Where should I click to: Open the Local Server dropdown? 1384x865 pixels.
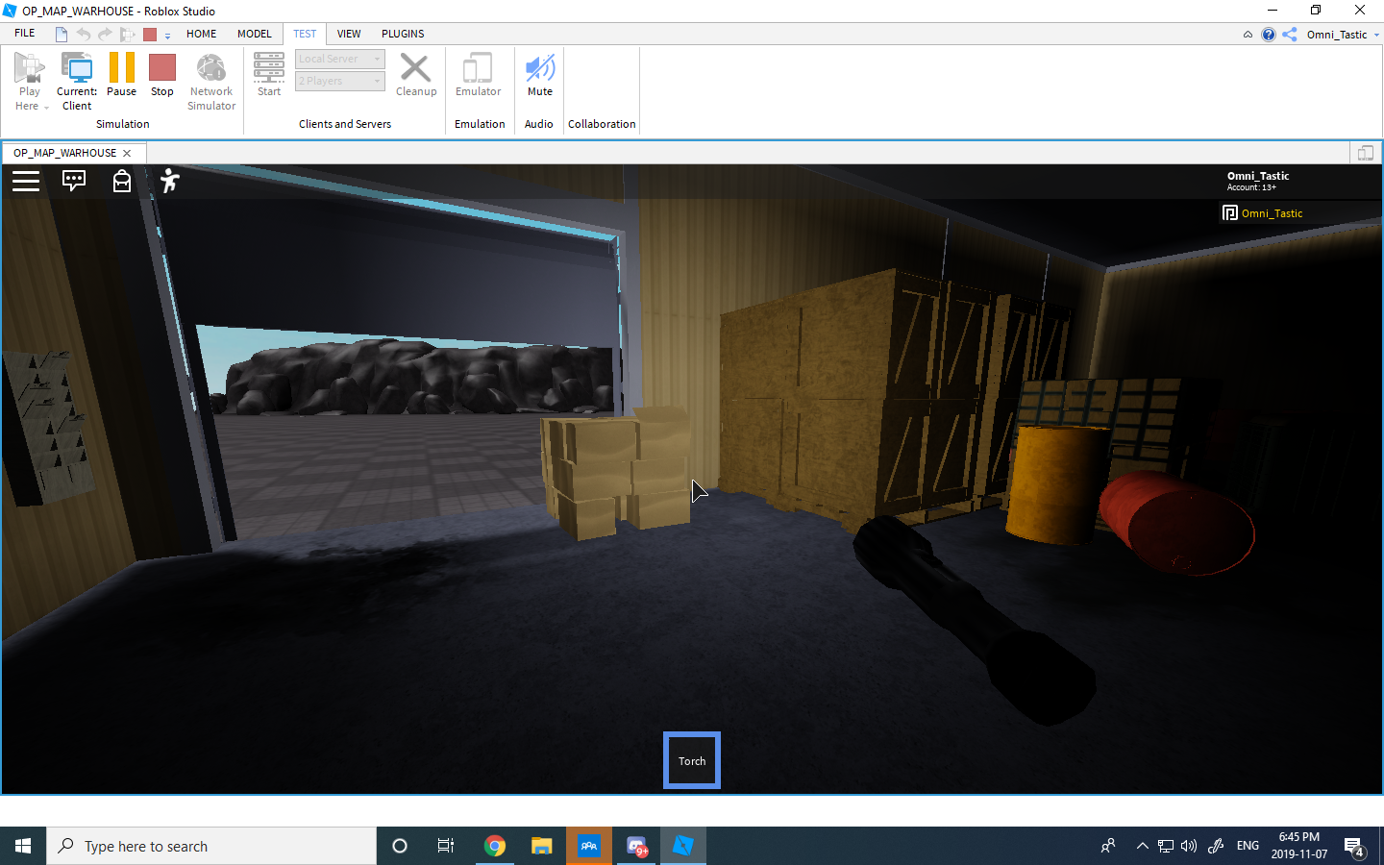(377, 58)
